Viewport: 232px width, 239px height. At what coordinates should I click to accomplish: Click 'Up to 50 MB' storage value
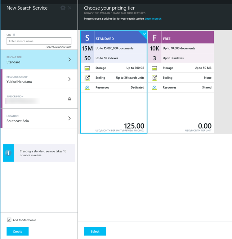[203, 68]
